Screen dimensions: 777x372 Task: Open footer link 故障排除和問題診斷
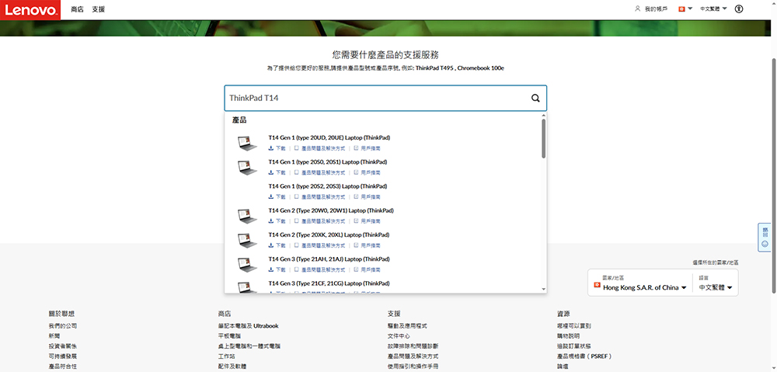tap(413, 346)
